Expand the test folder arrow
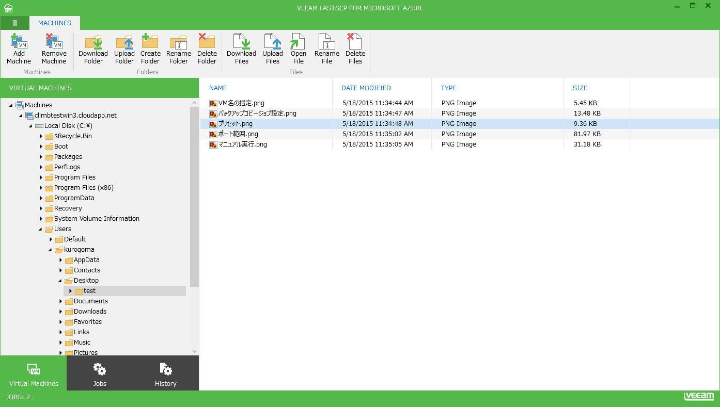Screen dimensions: 720x407 [70, 291]
